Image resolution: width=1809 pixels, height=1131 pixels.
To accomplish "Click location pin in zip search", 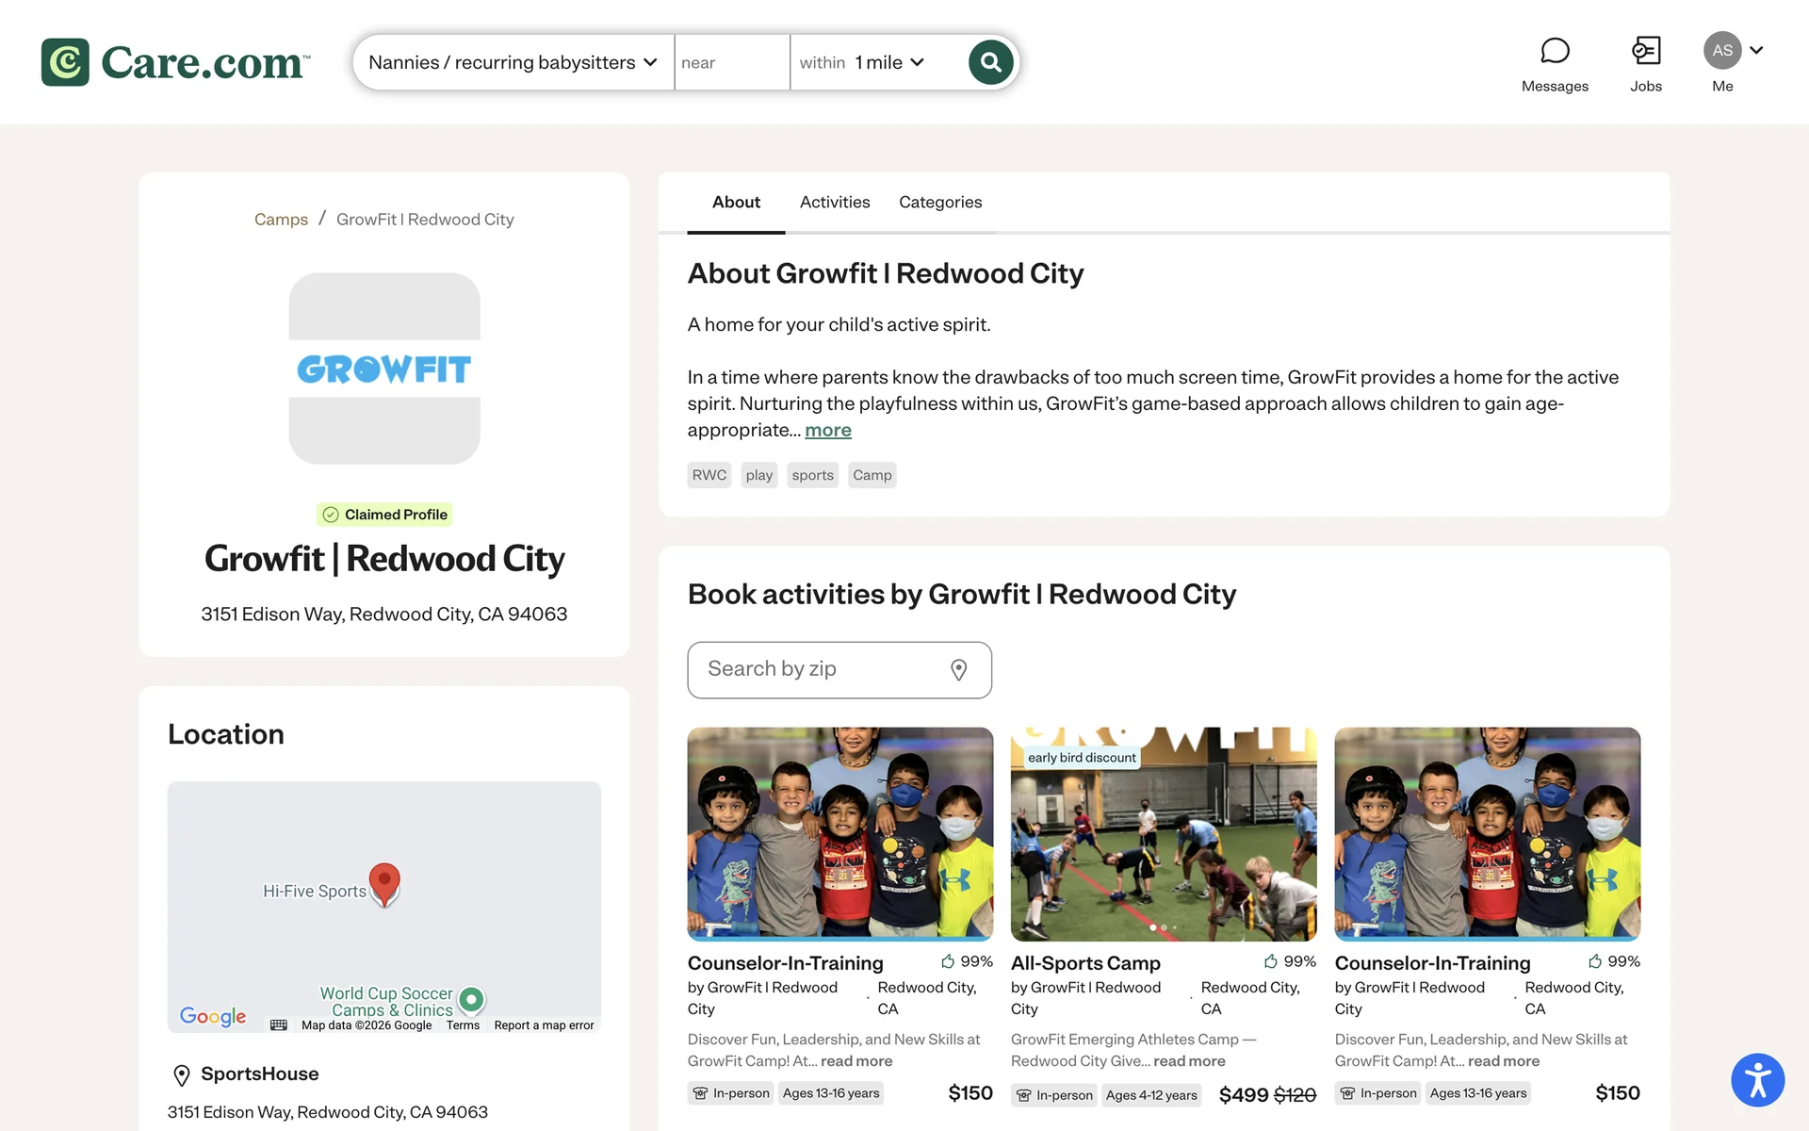I will point(958,670).
